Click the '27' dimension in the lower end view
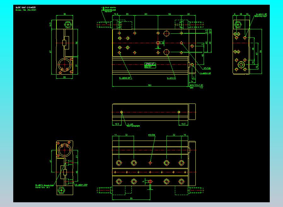The image size is (283, 207). click(77, 157)
